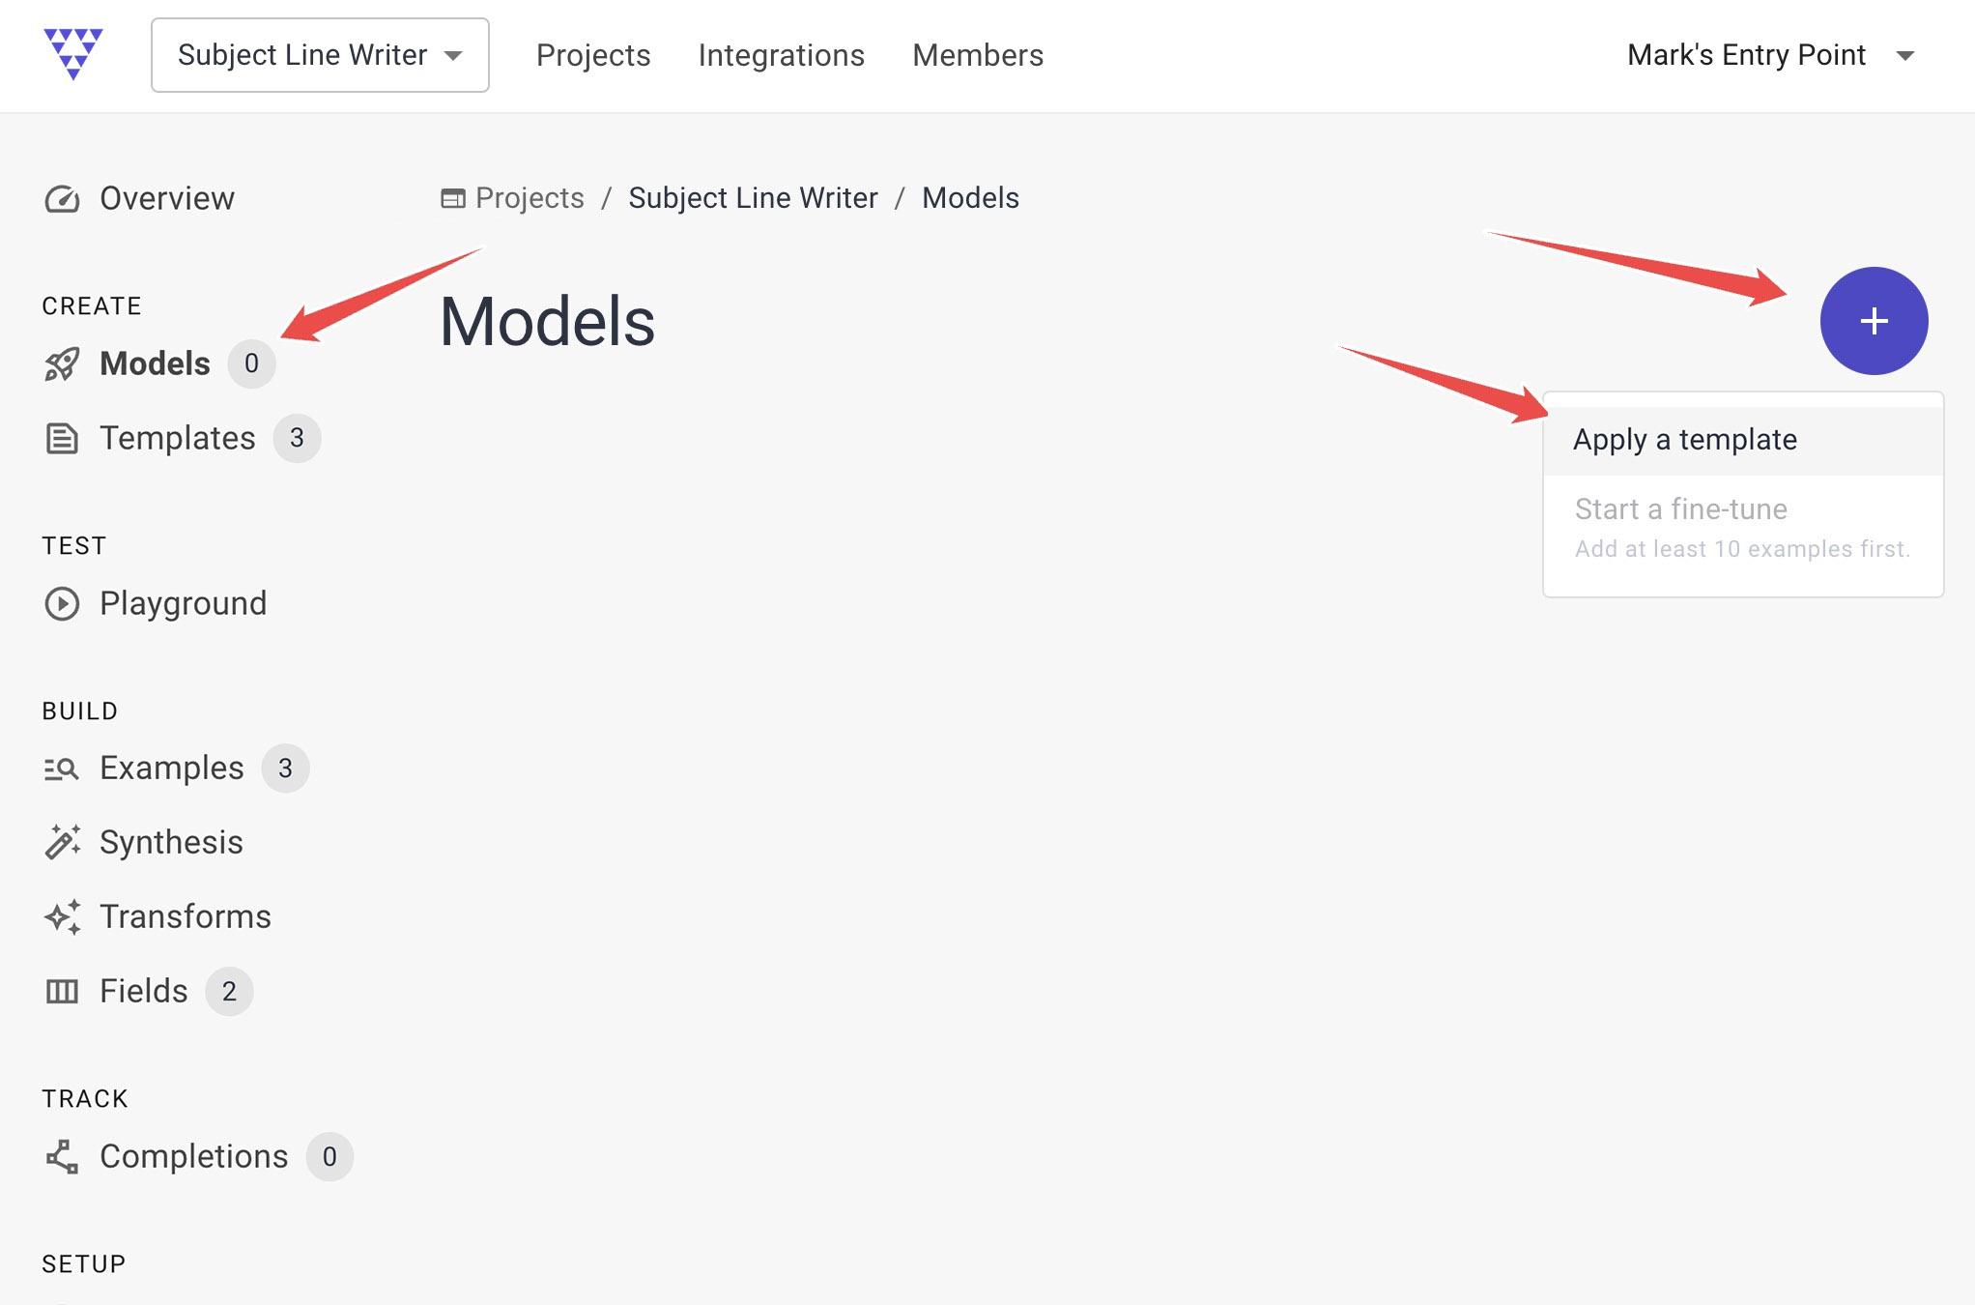Click the Subject Line Writer breadcrumb link
Viewport: 1975px width, 1305px height.
[753, 198]
